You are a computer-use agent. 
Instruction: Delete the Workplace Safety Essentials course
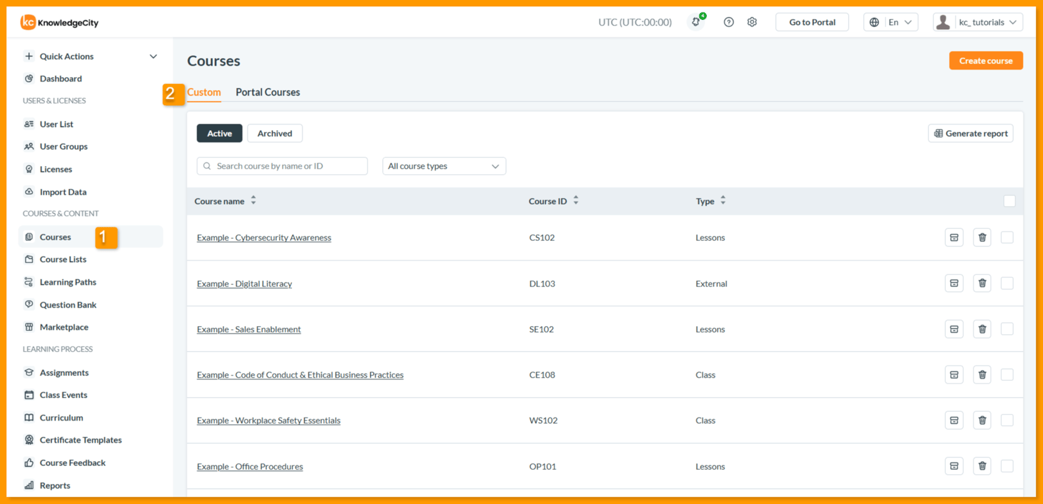982,421
